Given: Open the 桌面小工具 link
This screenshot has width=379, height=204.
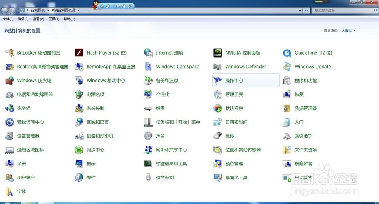Looking at the screenshot, I should pos(236,178).
